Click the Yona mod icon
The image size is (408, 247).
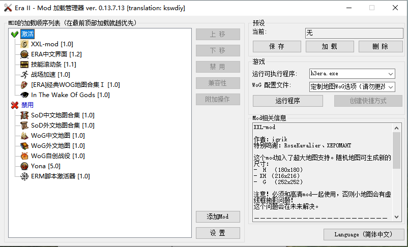(24, 166)
